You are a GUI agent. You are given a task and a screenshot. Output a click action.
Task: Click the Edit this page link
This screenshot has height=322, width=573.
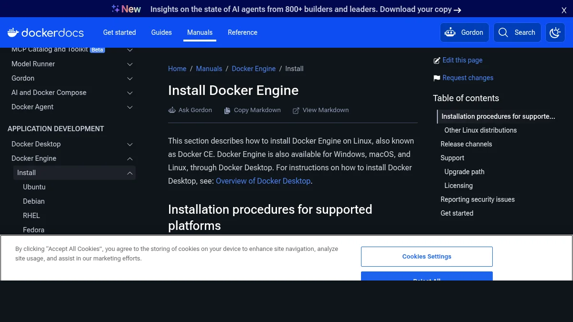[462, 60]
